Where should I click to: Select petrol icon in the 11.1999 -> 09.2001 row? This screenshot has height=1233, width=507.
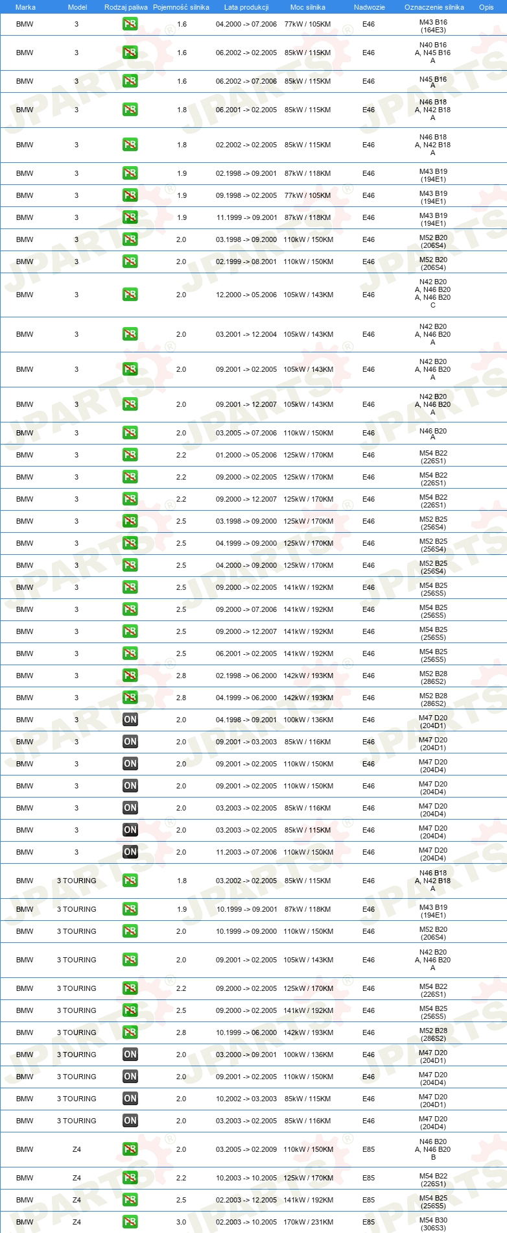pyautogui.click(x=130, y=217)
